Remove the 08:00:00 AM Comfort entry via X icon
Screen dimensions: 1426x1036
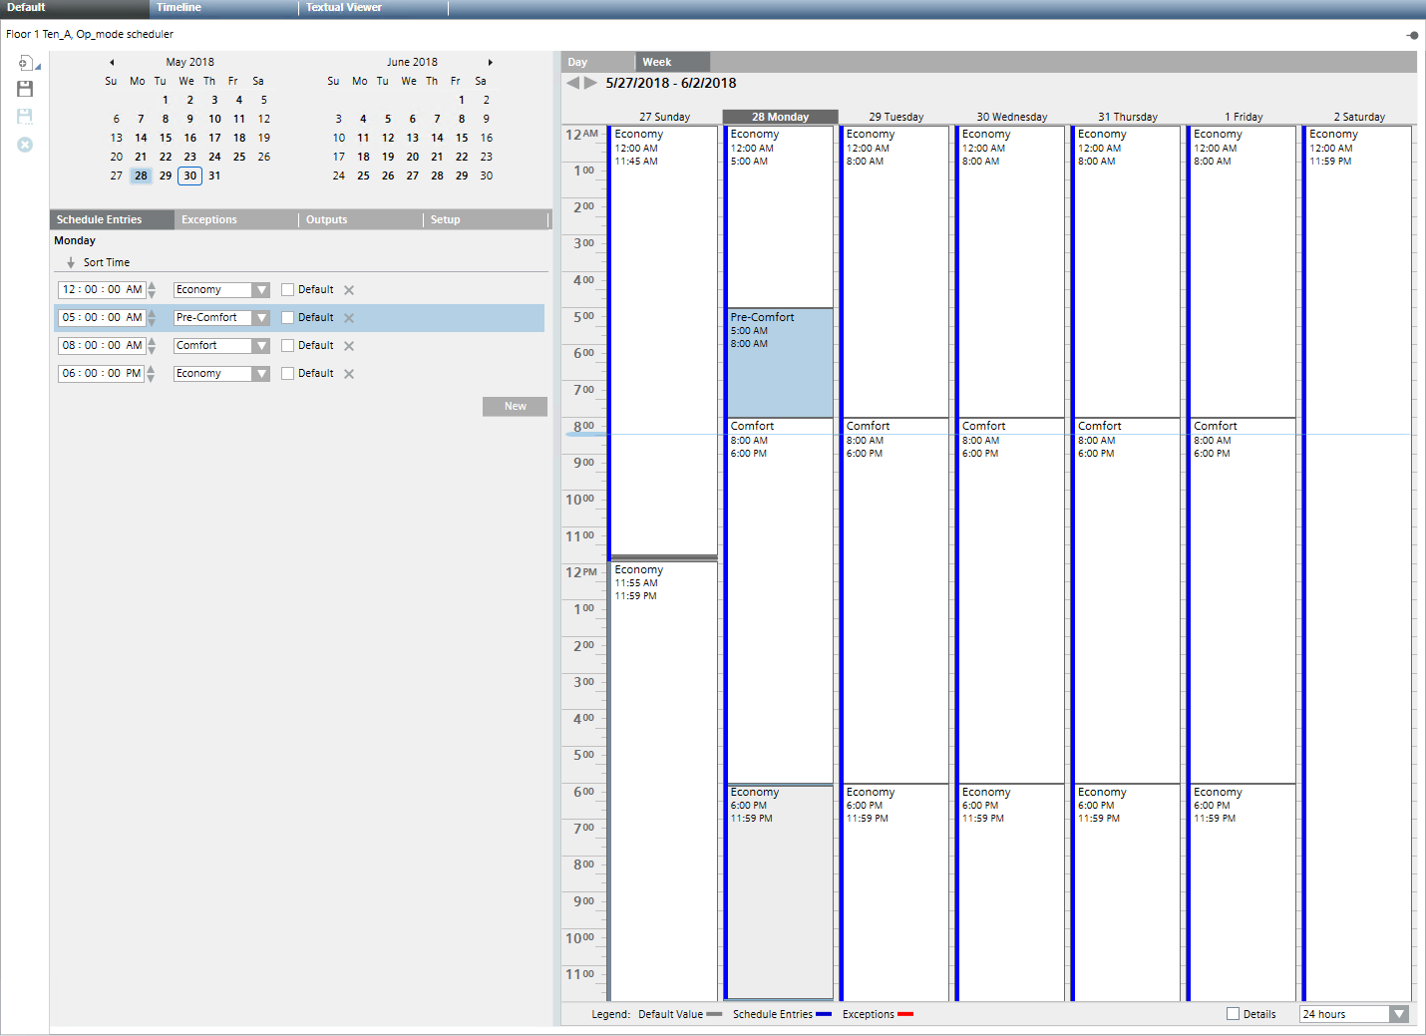[x=349, y=345]
